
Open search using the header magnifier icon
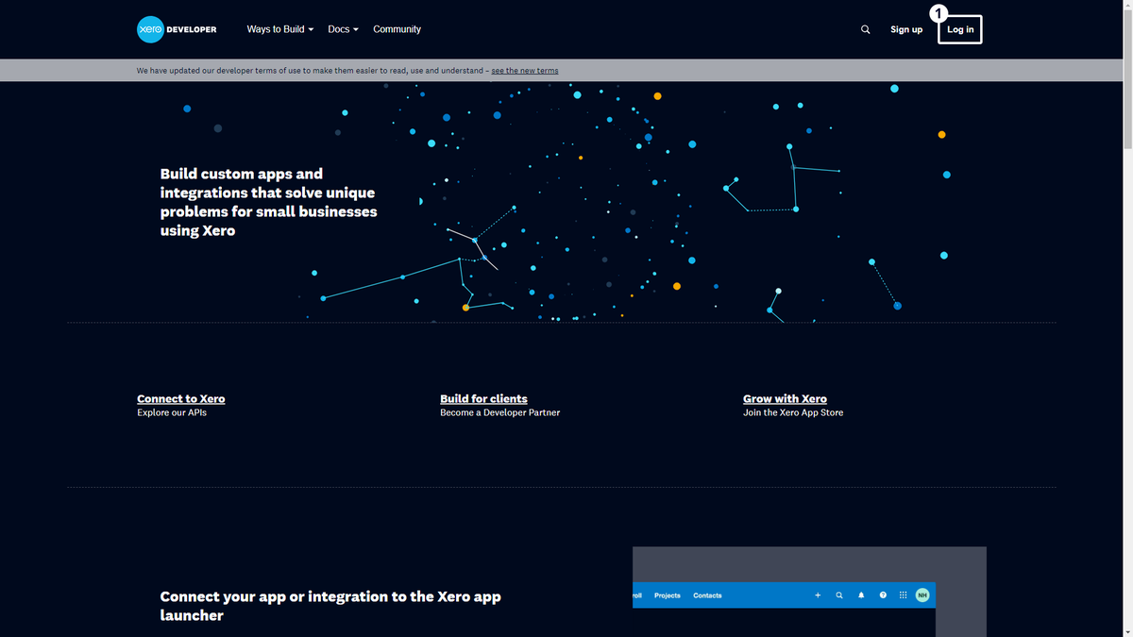(865, 29)
